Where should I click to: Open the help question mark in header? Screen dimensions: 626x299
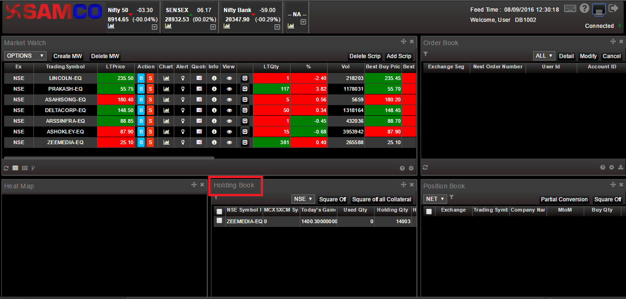coord(584,8)
